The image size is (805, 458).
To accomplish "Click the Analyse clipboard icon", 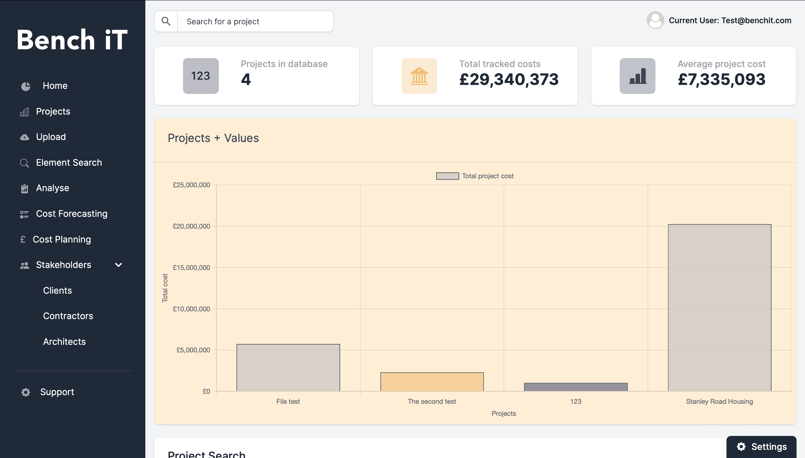I will 24,188.
